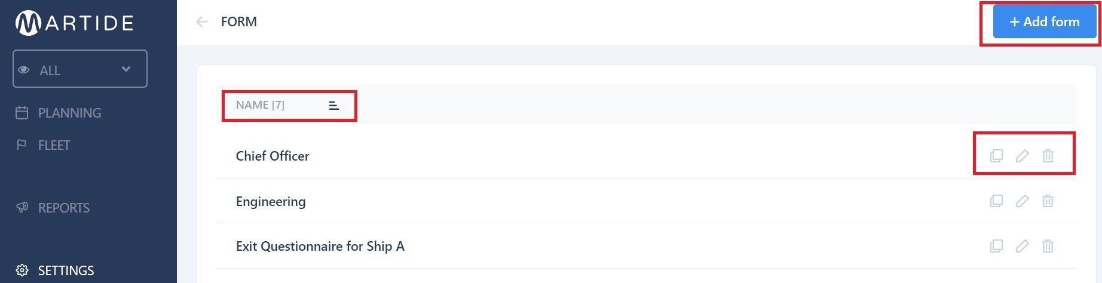Image resolution: width=1102 pixels, height=283 pixels.
Task: Go back using the arrow beside FORM
Action: coord(202,22)
